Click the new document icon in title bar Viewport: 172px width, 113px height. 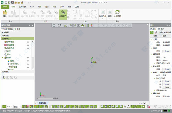point(6,2)
